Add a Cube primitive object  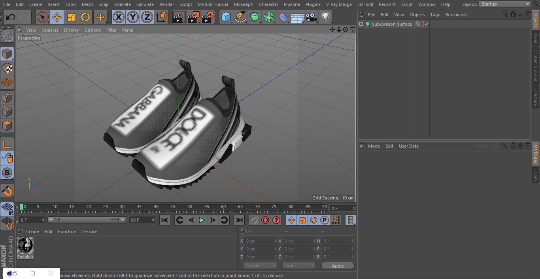coord(226,17)
